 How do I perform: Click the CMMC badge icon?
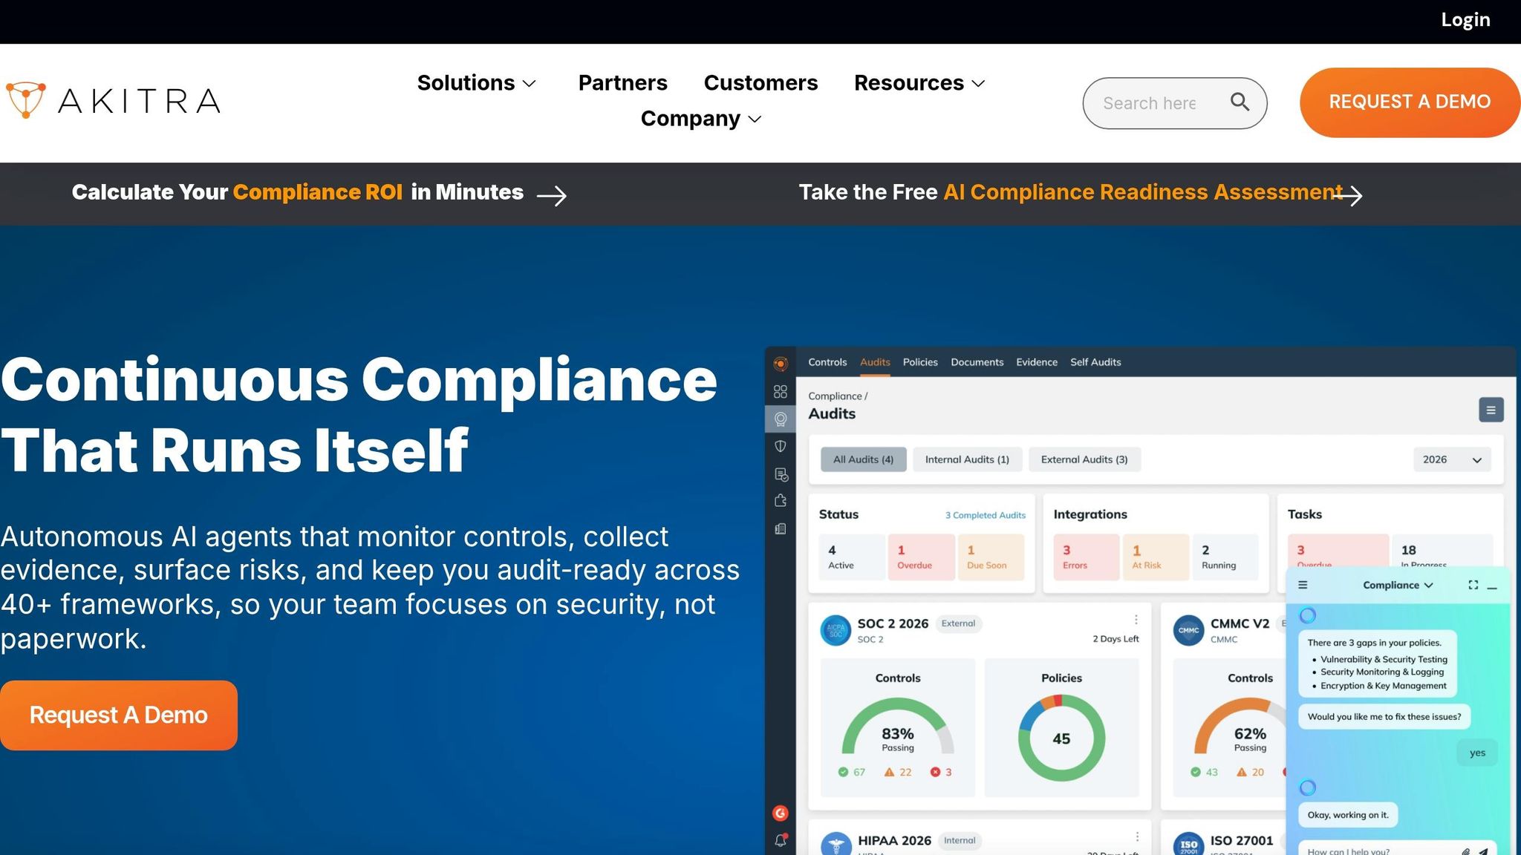(x=1188, y=630)
